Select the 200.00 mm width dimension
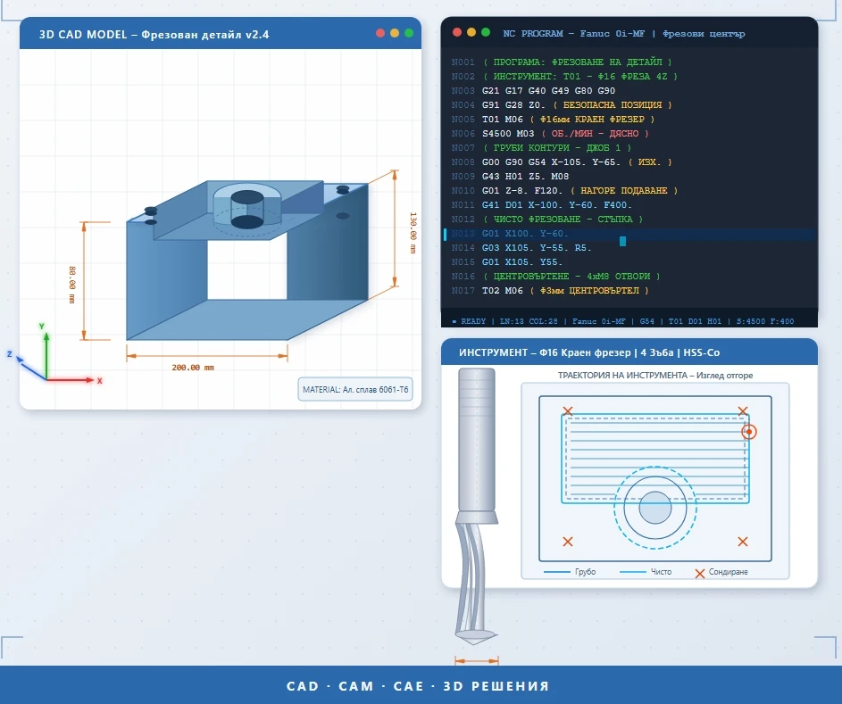 click(193, 367)
